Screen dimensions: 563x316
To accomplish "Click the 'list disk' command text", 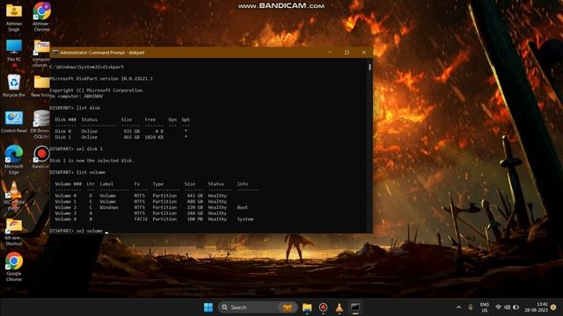I will 88,108.
